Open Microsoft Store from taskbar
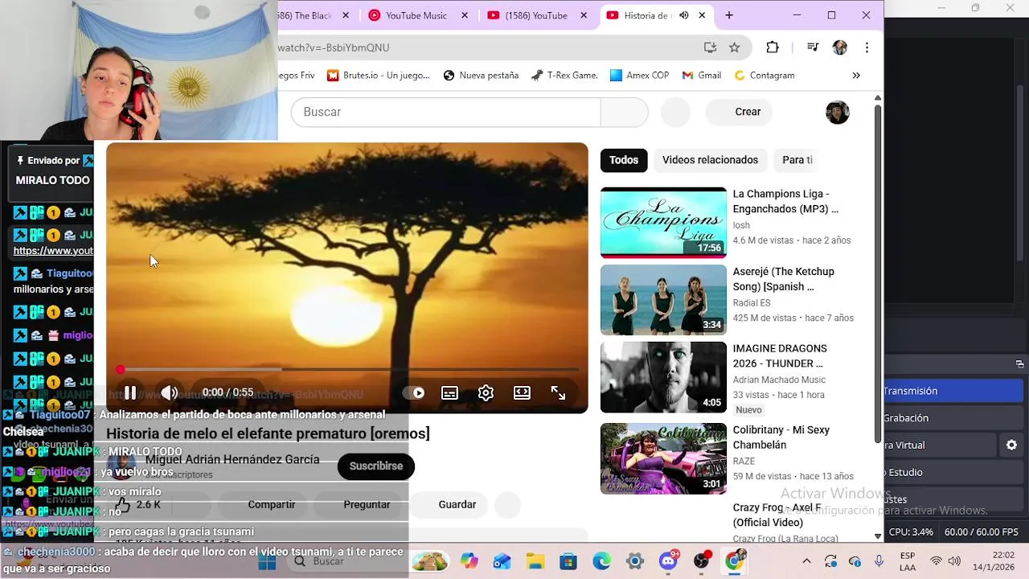Image resolution: width=1029 pixels, height=579 pixels. [568, 561]
